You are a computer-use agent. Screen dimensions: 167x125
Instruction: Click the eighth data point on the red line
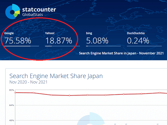[x=142, y=94]
